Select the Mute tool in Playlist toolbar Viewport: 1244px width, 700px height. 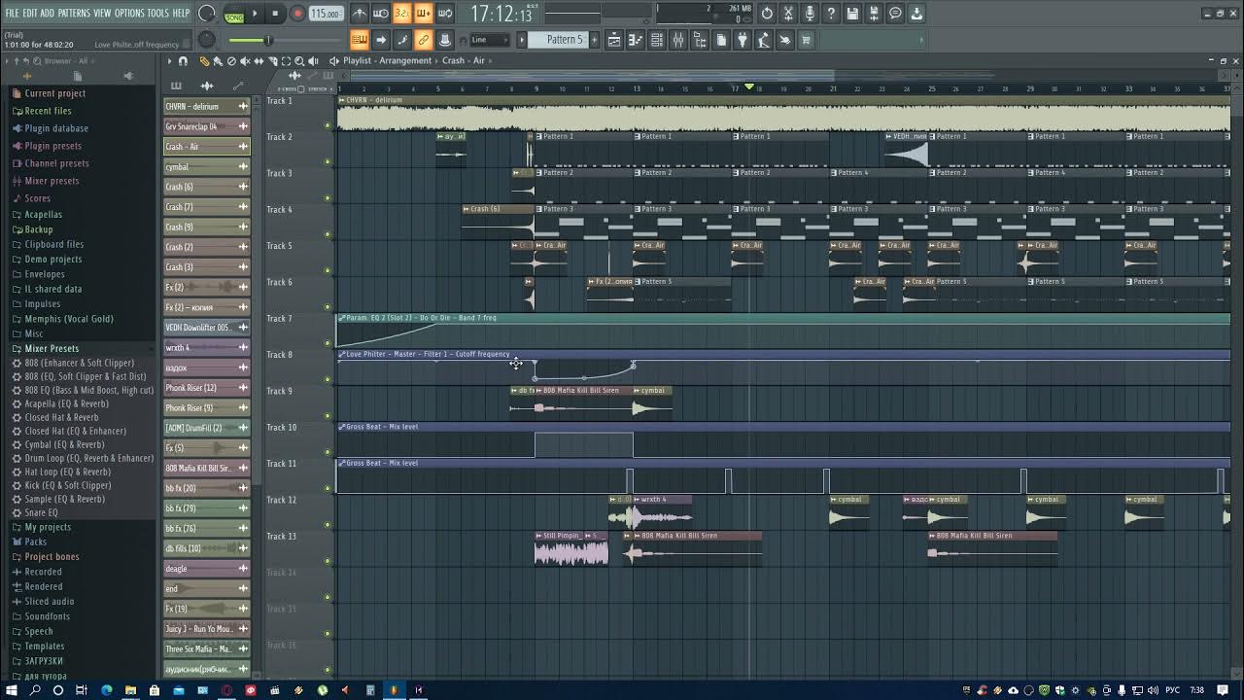point(245,60)
